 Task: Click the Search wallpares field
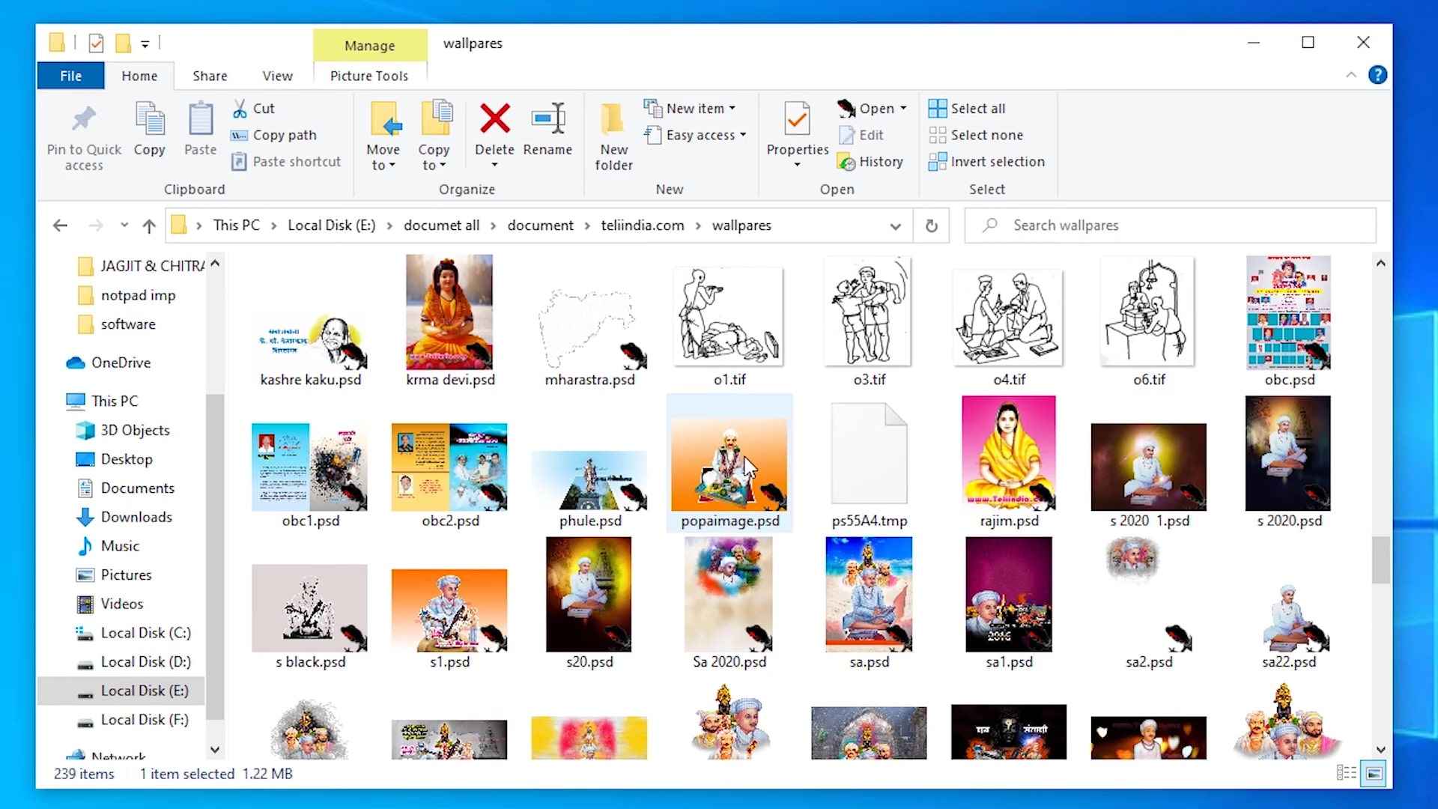click(x=1170, y=225)
